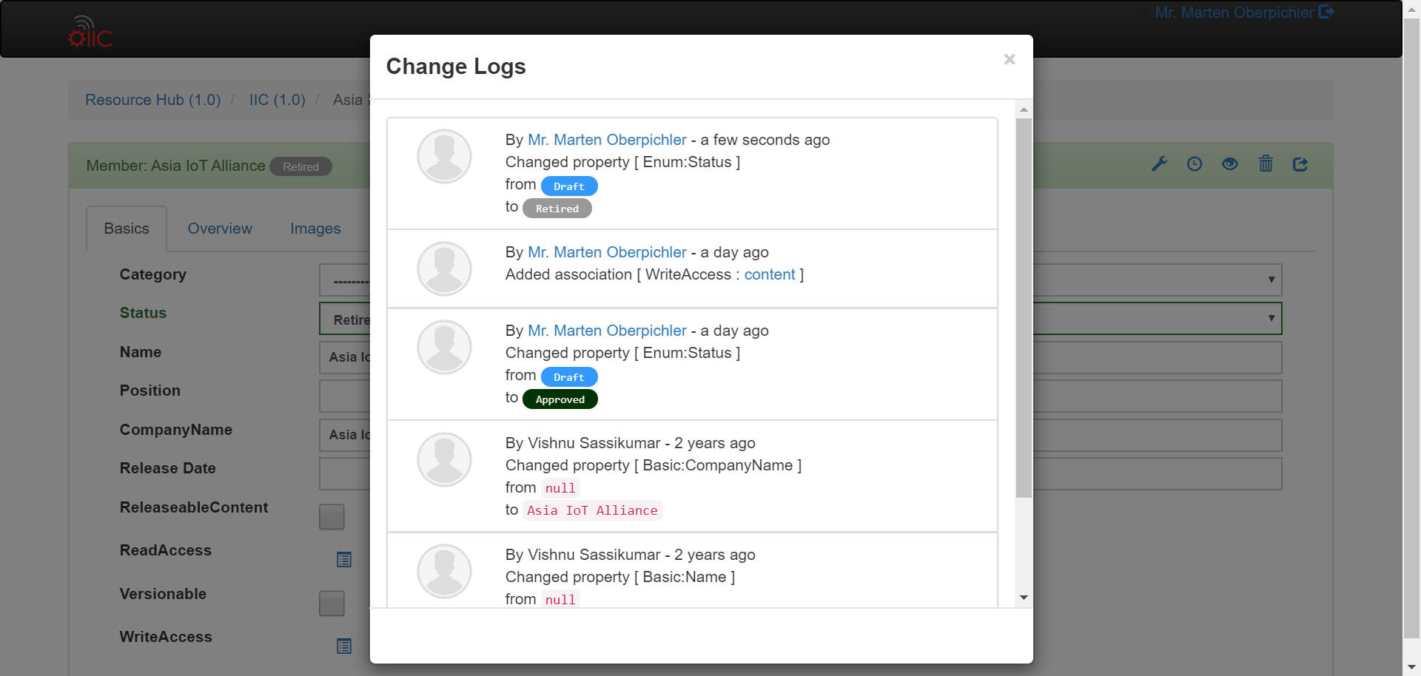Screen dimensions: 1421x676
Task: Open author link in few seconds ago entry
Action: coord(607,140)
